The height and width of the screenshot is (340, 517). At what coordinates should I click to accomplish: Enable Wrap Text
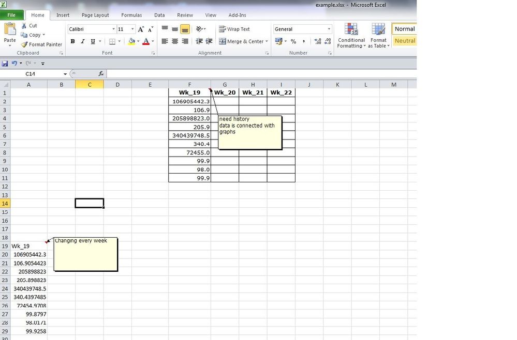234,29
